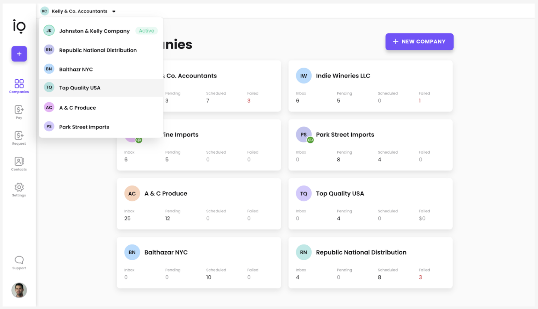Open Settings in the sidebar
This screenshot has height=309, width=538.
pos(19,190)
